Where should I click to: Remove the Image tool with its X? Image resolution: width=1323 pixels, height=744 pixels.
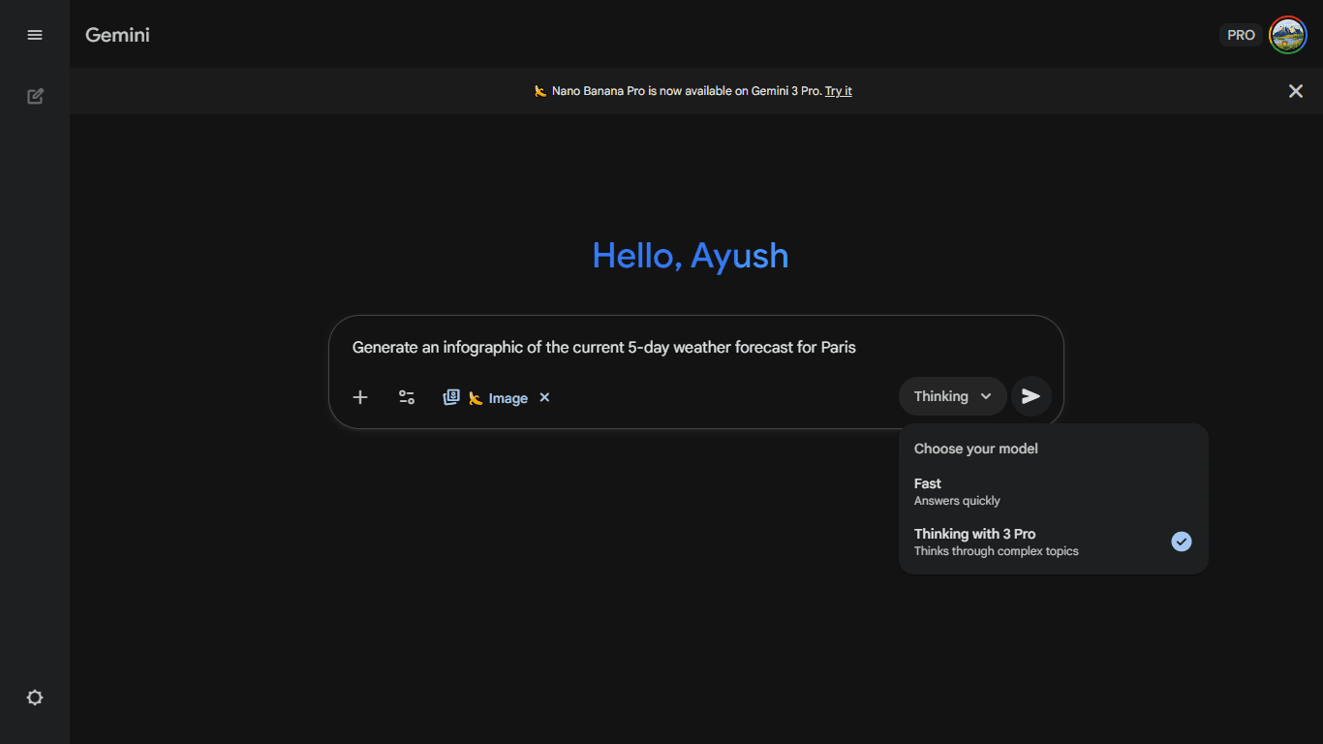point(544,397)
